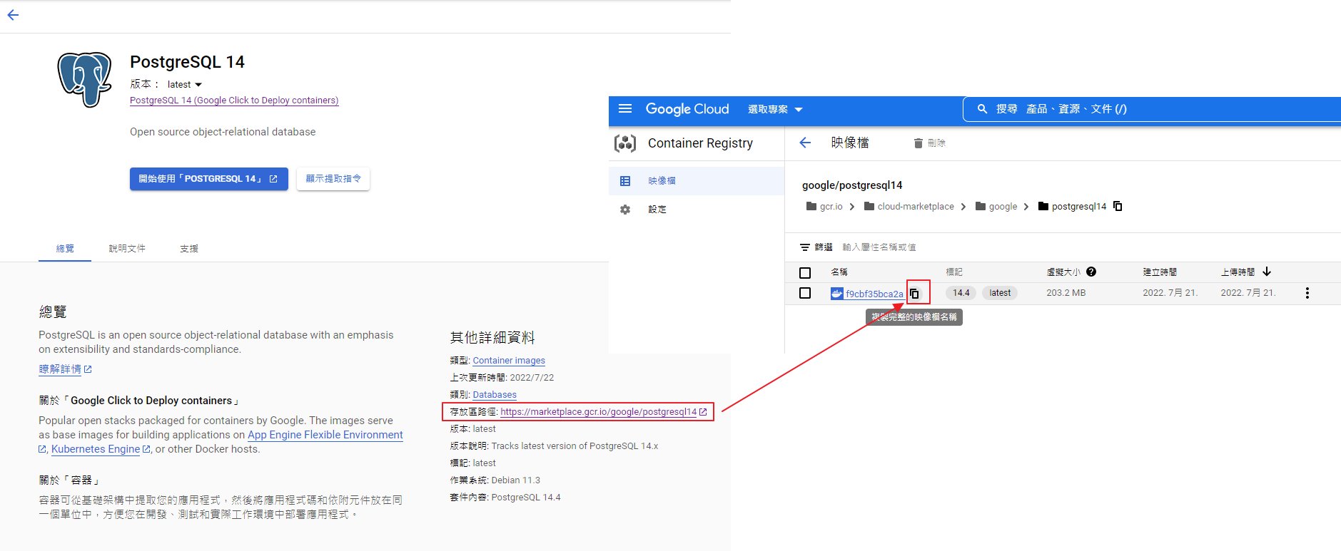The width and height of the screenshot is (1341, 551).
Task: Click the 開始使用 POSTGRESQL 14 button
Action: click(208, 179)
